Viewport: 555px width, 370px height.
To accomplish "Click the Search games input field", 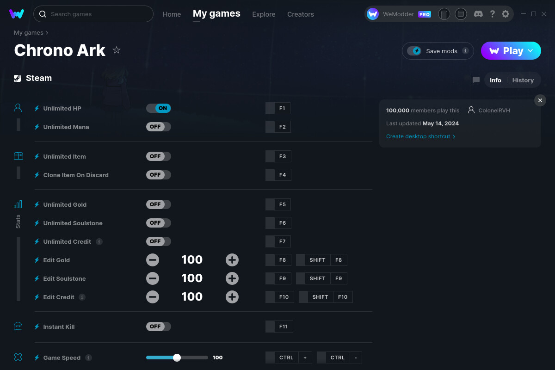I will tap(93, 14).
